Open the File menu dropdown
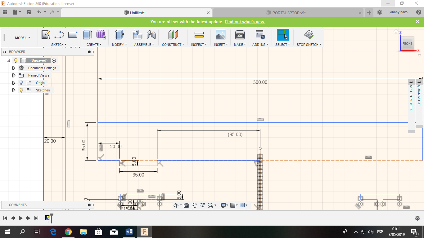Screen dimensions: 424x238 pyautogui.click(x=17, y=12)
